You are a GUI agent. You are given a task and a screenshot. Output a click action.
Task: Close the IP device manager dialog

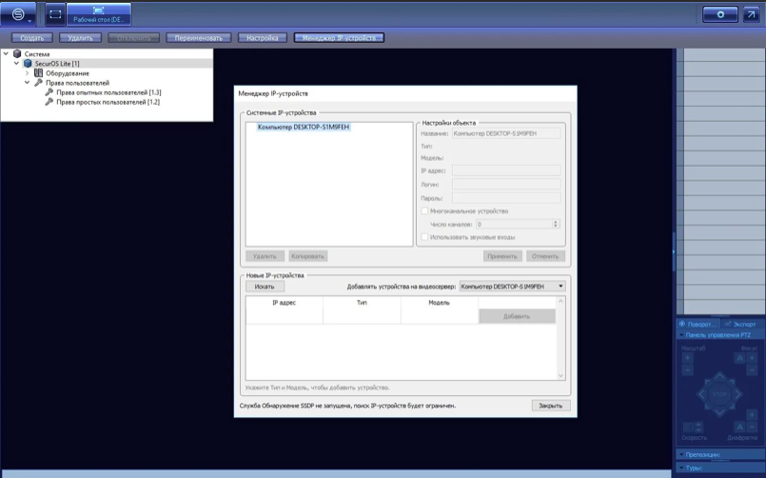(x=551, y=406)
